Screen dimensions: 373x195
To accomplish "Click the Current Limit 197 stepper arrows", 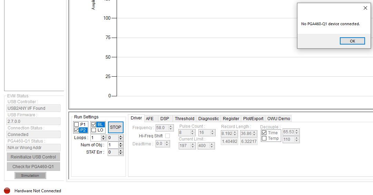I will pos(193,146).
